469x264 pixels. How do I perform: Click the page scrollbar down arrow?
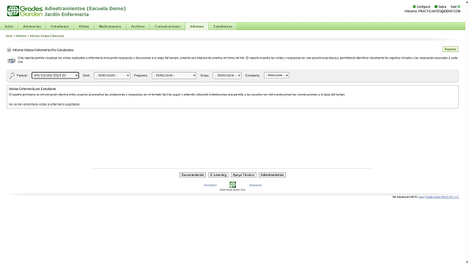pyautogui.click(x=467, y=262)
